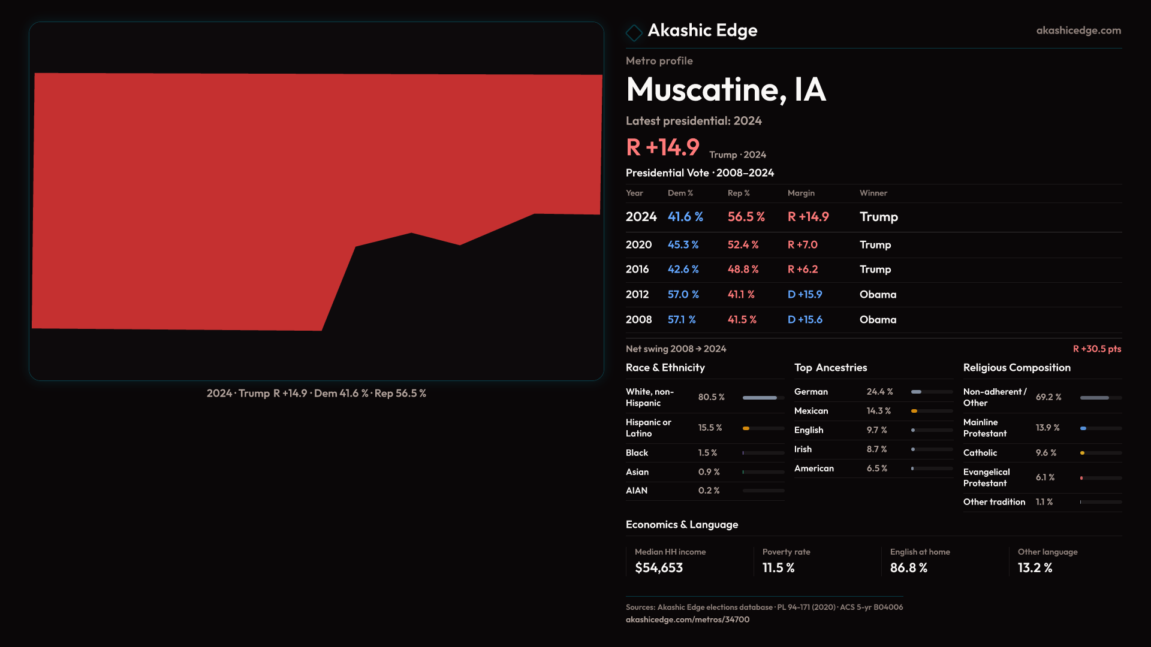The width and height of the screenshot is (1151, 647).
Task: Open the akashicedge.com/metros/34700 footer link
Action: (x=687, y=619)
